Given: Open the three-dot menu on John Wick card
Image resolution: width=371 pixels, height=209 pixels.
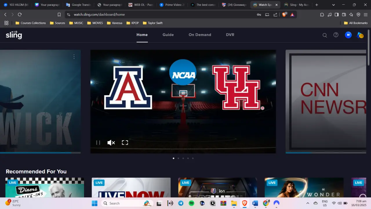Looking at the screenshot, I should 74,57.
